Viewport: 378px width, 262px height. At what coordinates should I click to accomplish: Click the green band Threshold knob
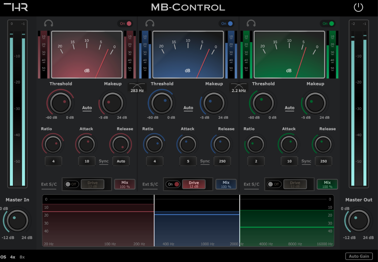coord(263,103)
